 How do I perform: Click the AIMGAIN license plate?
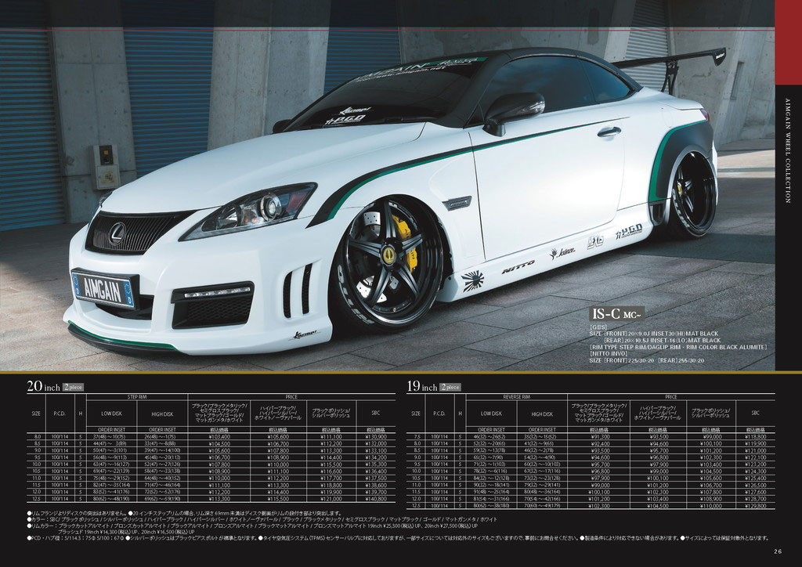(x=105, y=288)
